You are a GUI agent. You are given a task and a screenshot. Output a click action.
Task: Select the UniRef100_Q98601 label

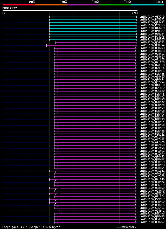pos(152,211)
